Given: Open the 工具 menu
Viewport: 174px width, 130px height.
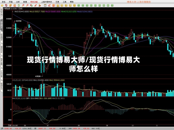Looking at the screenshot, I should point(64,2).
